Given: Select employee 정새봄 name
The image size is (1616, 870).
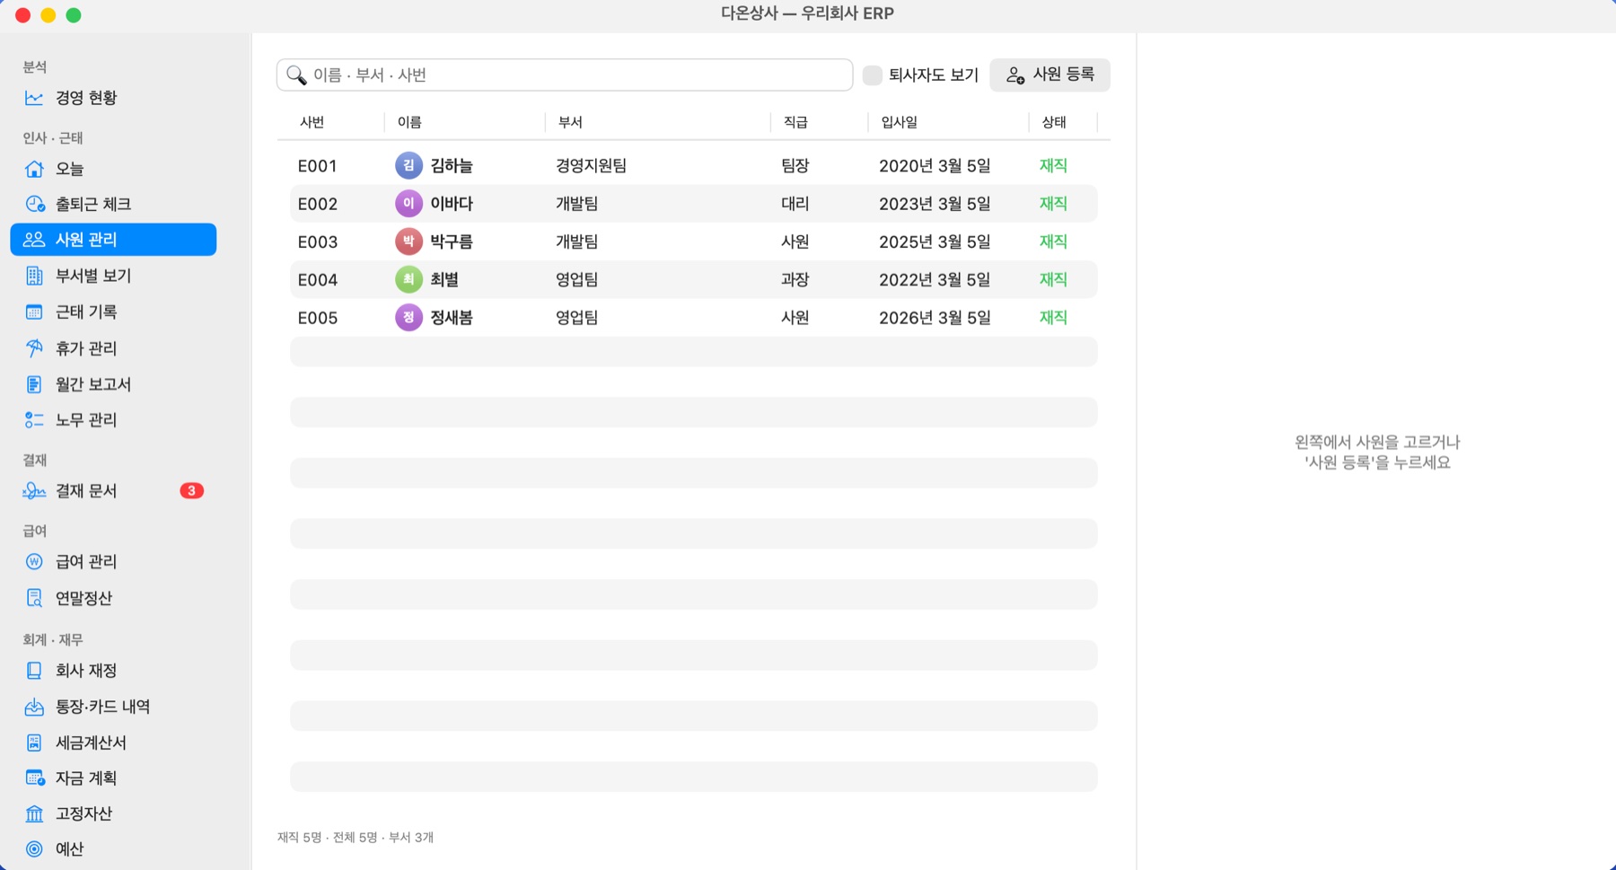Looking at the screenshot, I should point(452,318).
